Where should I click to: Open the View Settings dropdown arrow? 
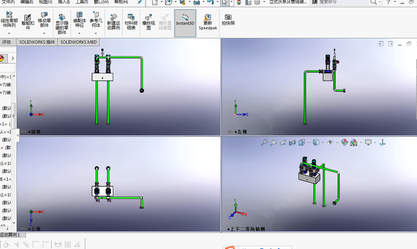tap(375, 142)
